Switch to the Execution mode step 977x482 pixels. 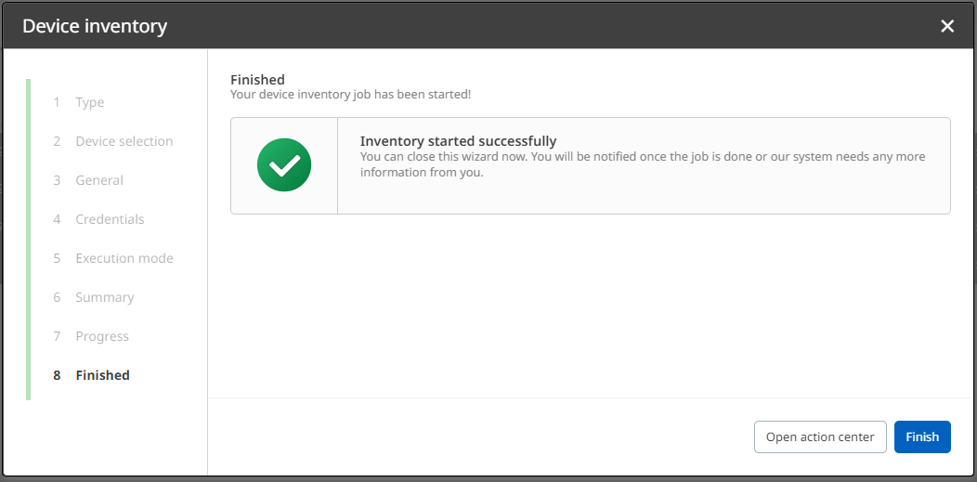[x=124, y=258]
